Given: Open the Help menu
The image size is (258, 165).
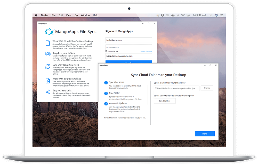Looking at the screenshot, I should click(x=95, y=15).
